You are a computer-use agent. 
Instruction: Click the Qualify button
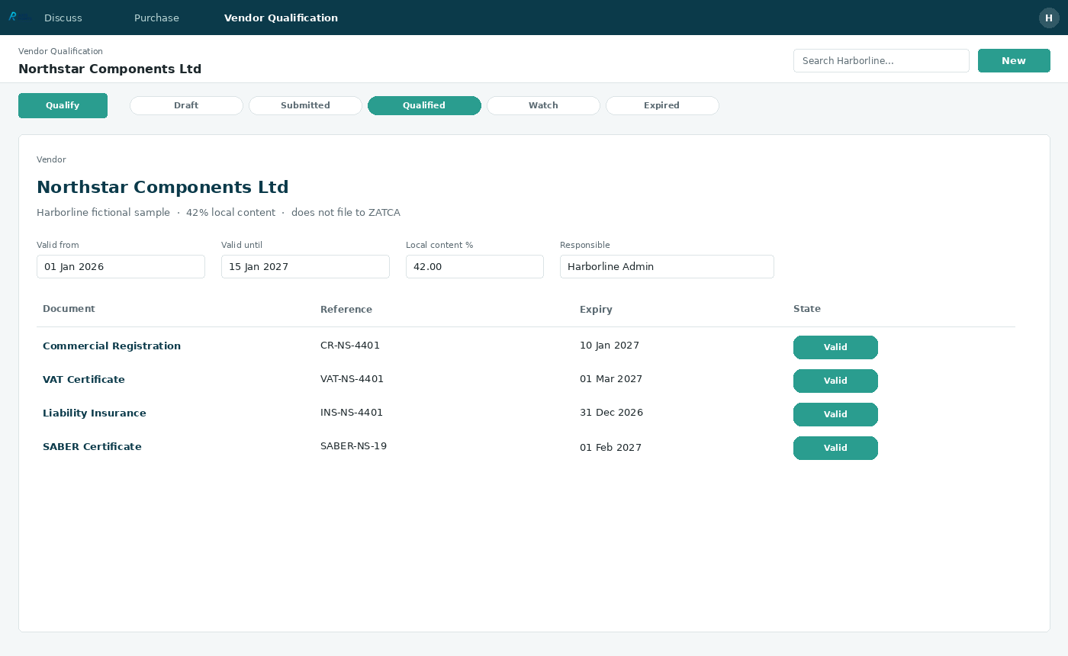[x=63, y=105]
